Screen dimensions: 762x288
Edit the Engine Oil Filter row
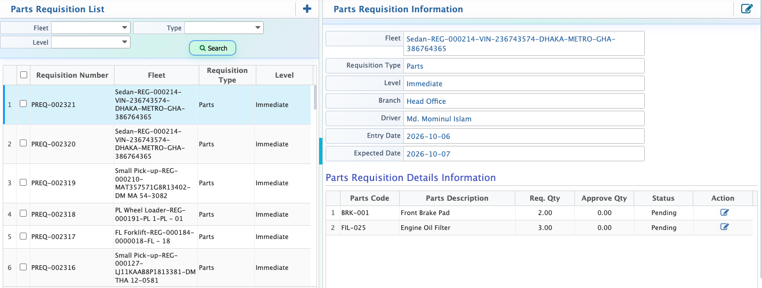pyautogui.click(x=724, y=227)
